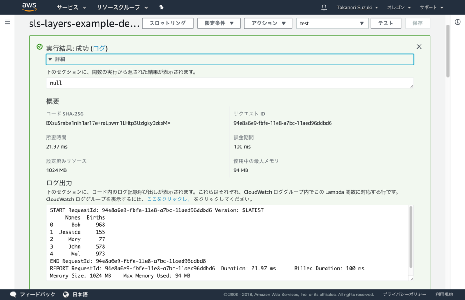
Task: Click the globe language icon
Action: 66,295
